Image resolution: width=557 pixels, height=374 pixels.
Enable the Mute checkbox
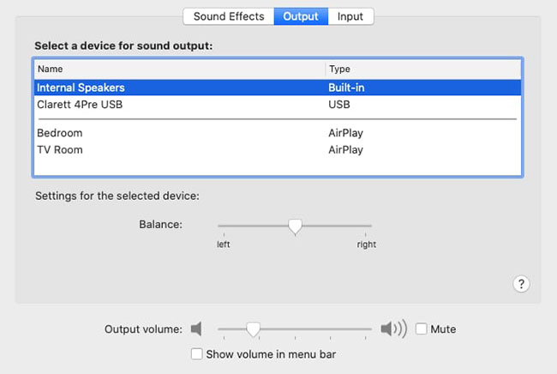422,329
